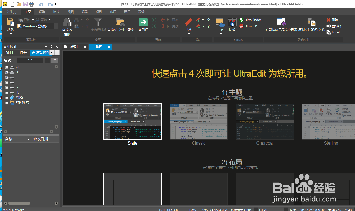355x211 pixels.
Task: Sort by 名称 column header
Action: [x=17, y=139]
